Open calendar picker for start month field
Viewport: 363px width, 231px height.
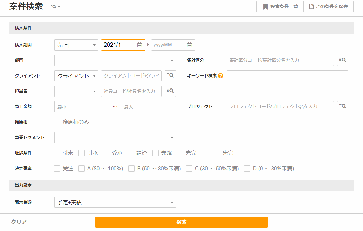[x=140, y=45]
